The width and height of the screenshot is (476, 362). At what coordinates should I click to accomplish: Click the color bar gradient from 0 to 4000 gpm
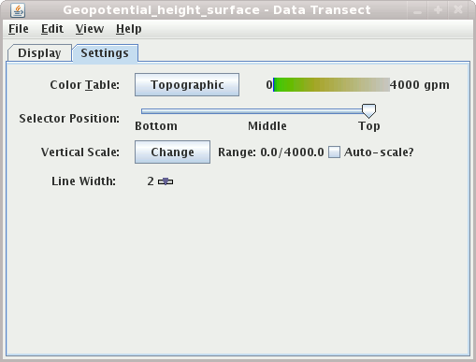pyautogui.click(x=331, y=85)
